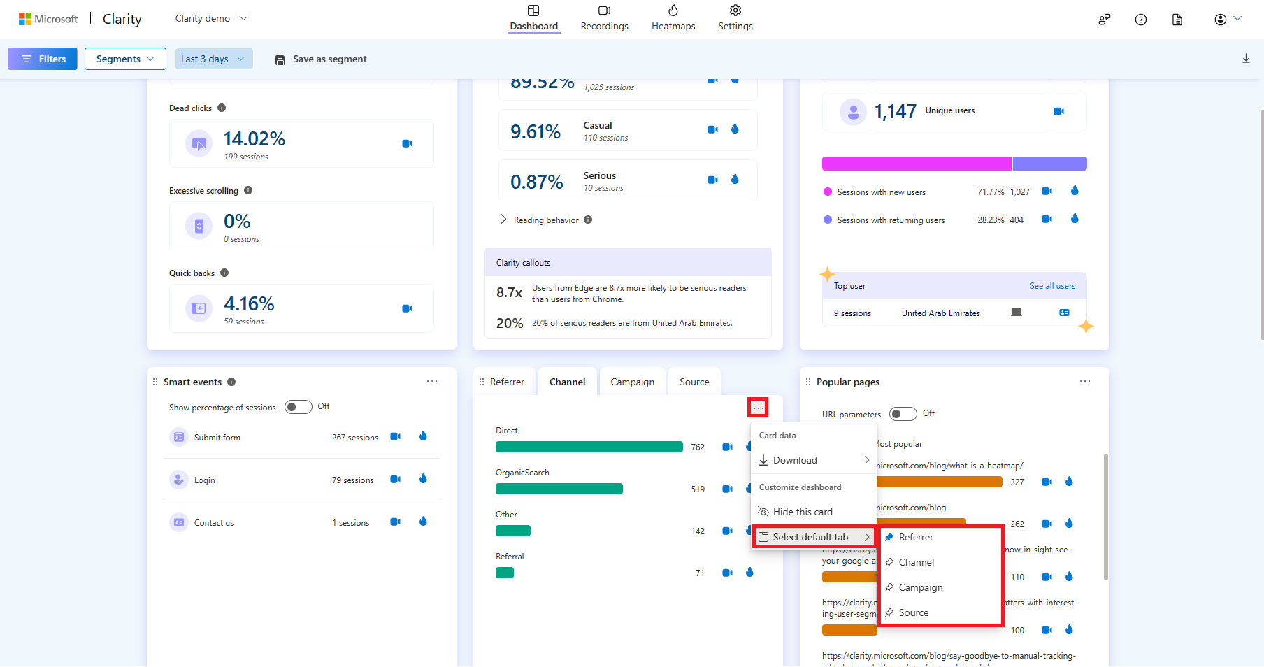The width and height of the screenshot is (1264, 667).
Task: Click Save as segment
Action: [321, 59]
